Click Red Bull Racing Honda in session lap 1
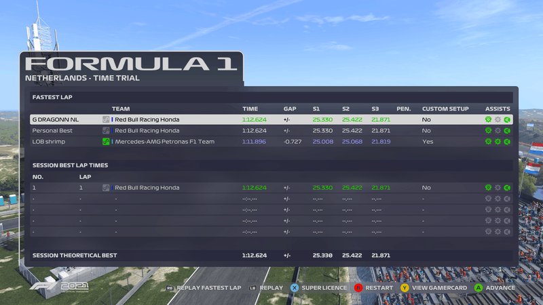Screen dimensions: 543x305 tap(147, 188)
